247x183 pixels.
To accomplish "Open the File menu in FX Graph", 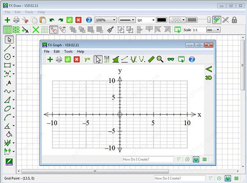I will [47, 51].
